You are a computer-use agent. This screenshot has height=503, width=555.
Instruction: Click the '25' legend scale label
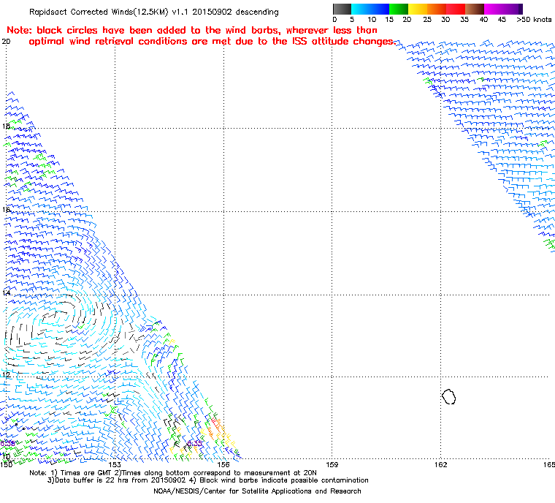click(x=427, y=20)
